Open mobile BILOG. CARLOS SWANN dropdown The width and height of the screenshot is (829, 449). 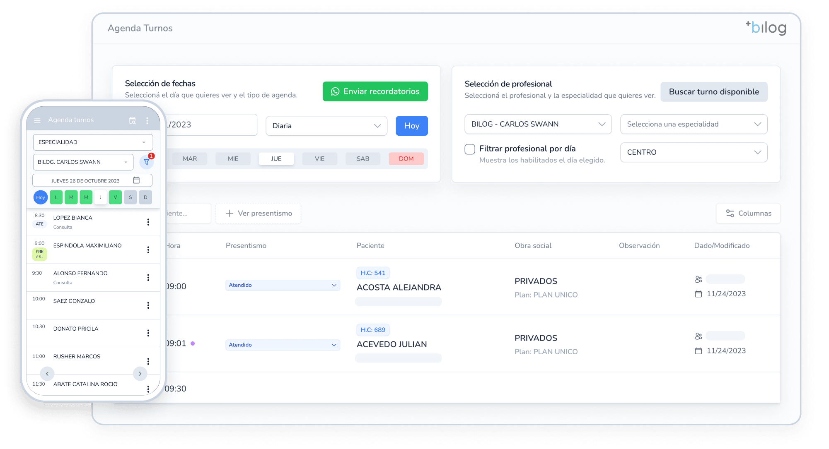pos(83,162)
